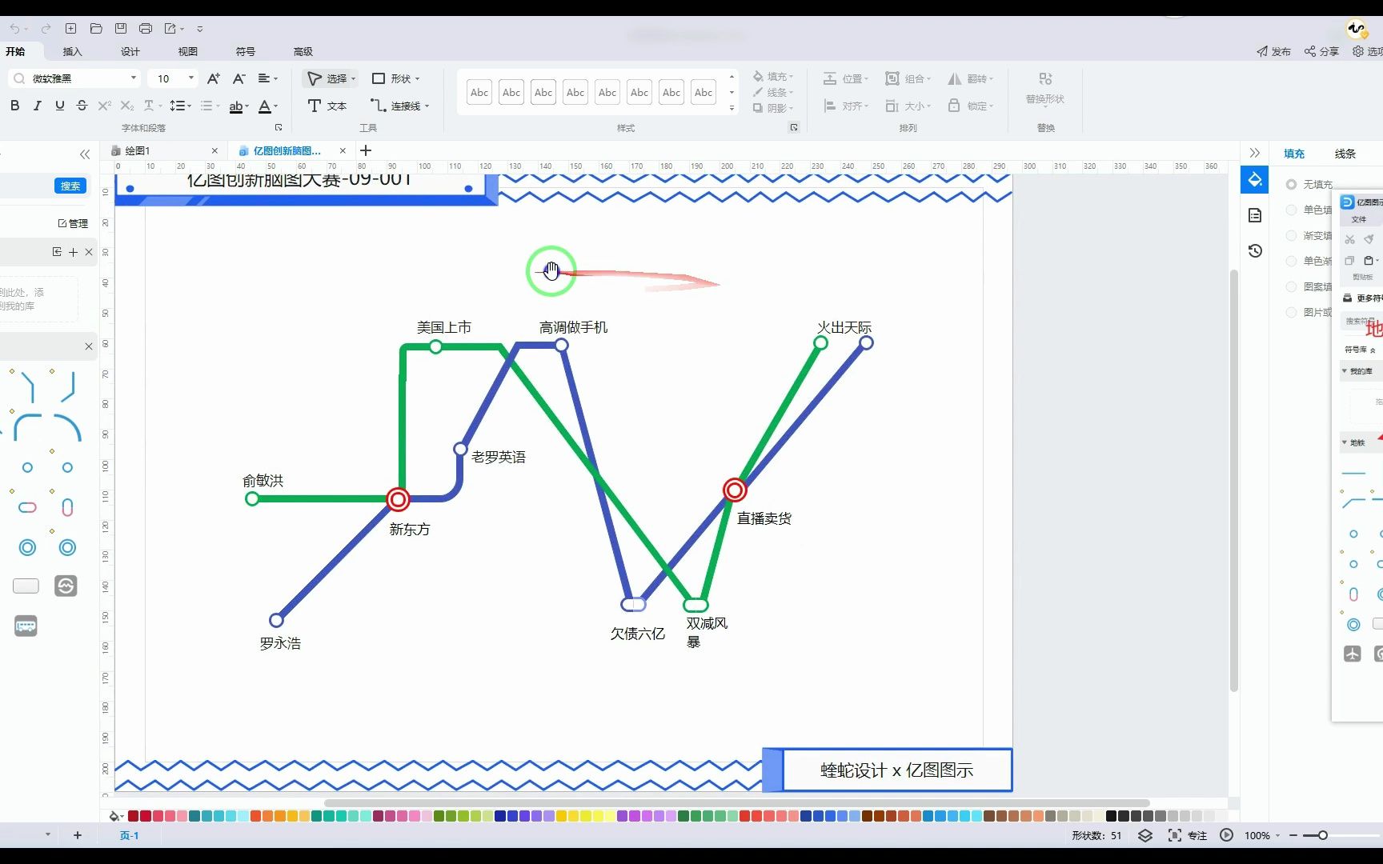The width and height of the screenshot is (1383, 864).
Task: Open the 填充 dropdown in ribbon
Action: (773, 77)
